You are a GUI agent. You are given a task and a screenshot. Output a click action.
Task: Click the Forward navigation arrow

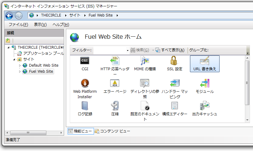coord(19,16)
